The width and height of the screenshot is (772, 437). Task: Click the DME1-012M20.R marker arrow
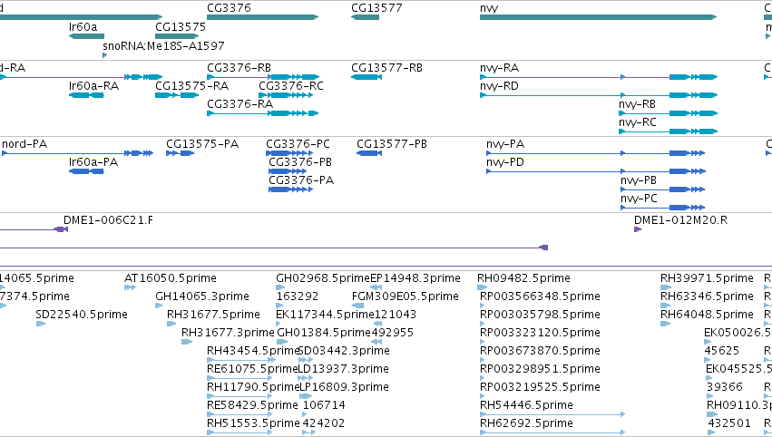[x=638, y=229]
